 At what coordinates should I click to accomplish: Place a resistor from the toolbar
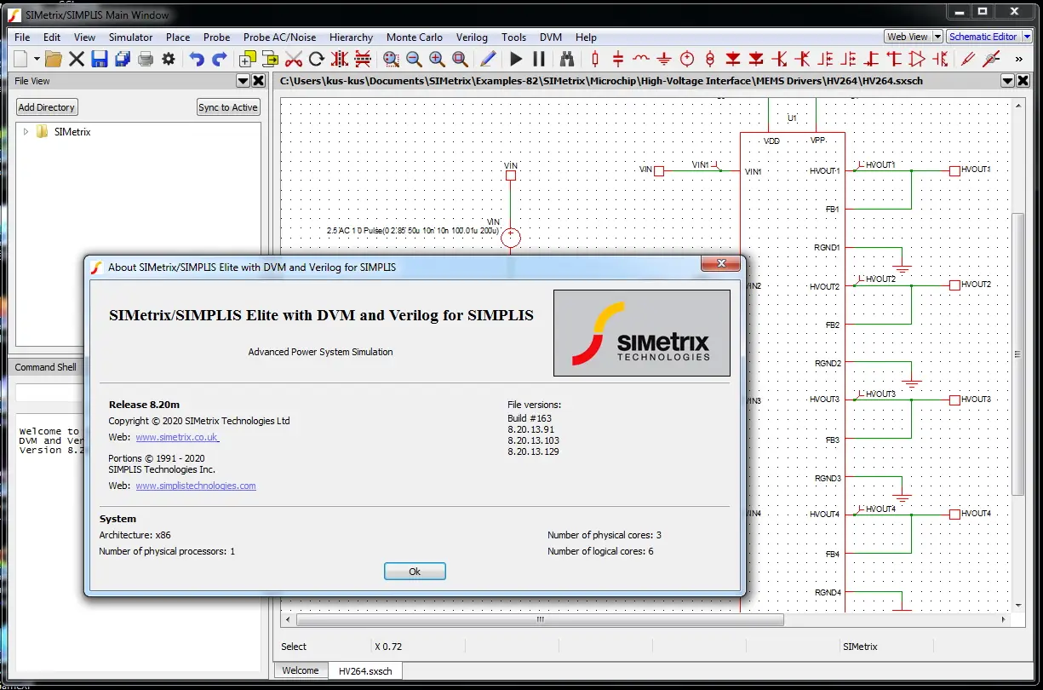[x=595, y=59]
